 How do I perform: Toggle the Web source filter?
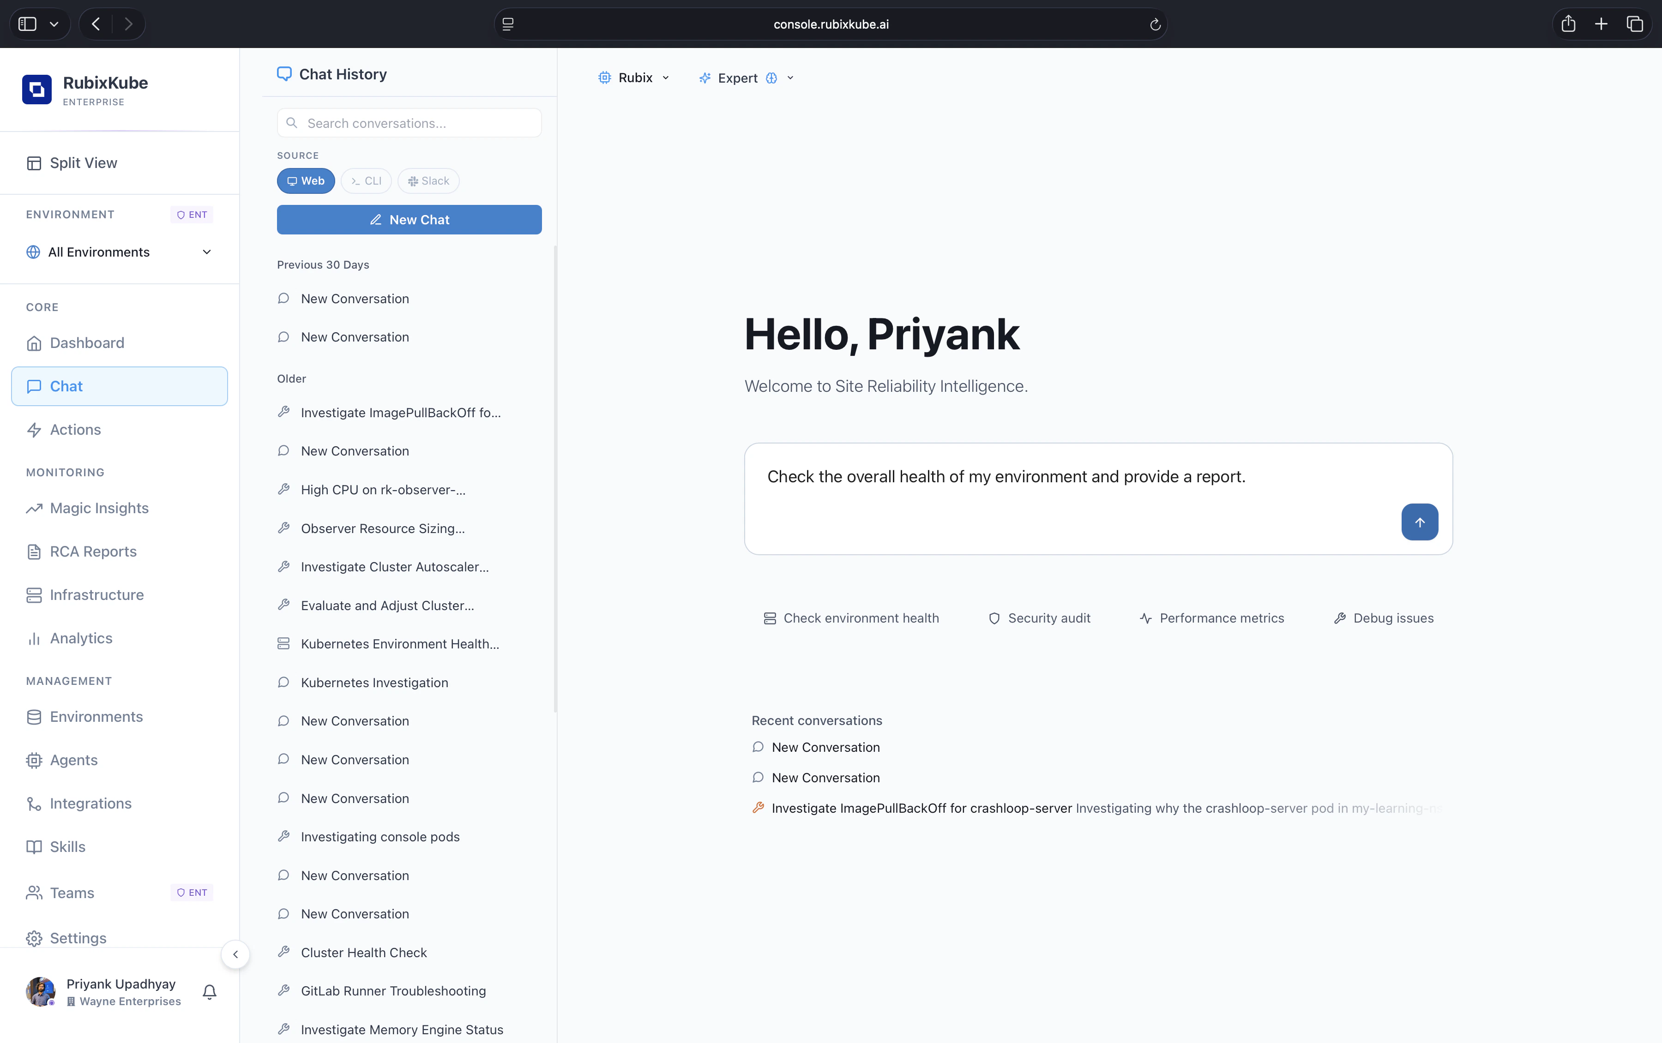point(306,181)
